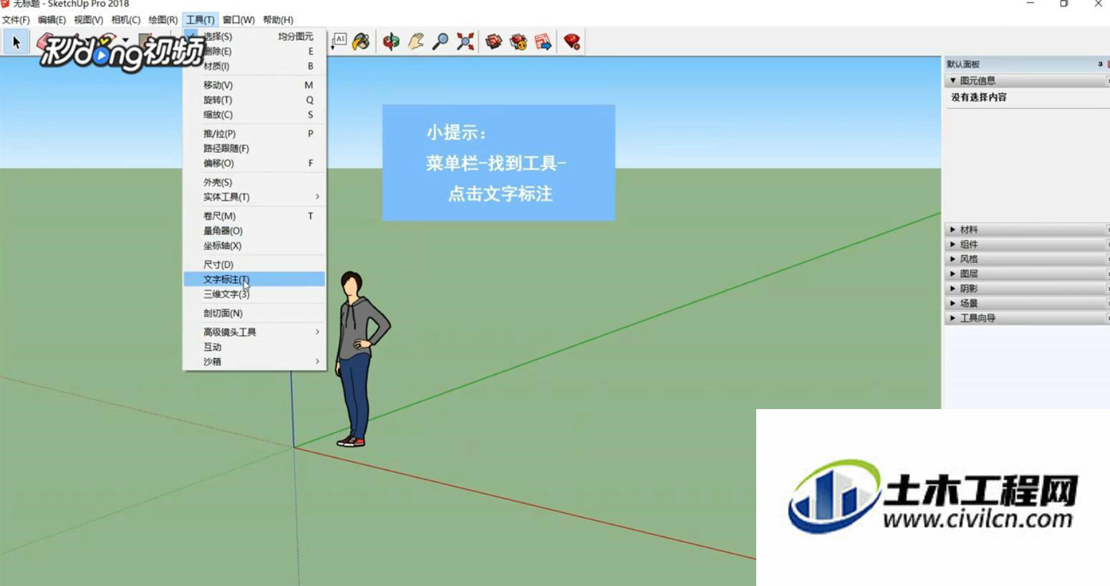Choose 偏移(O) menu entry
This screenshot has width=1110, height=586.
254,163
